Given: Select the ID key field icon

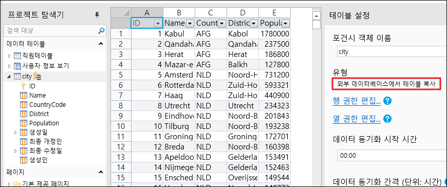Looking at the screenshot, I should point(24,86).
